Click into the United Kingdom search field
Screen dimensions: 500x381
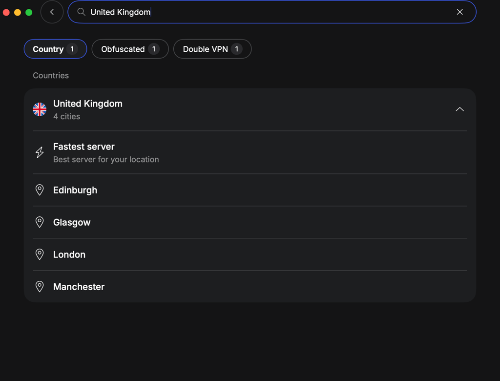pos(272,12)
